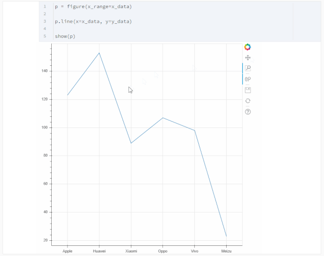Click the Bokeh logo icon

247,47
